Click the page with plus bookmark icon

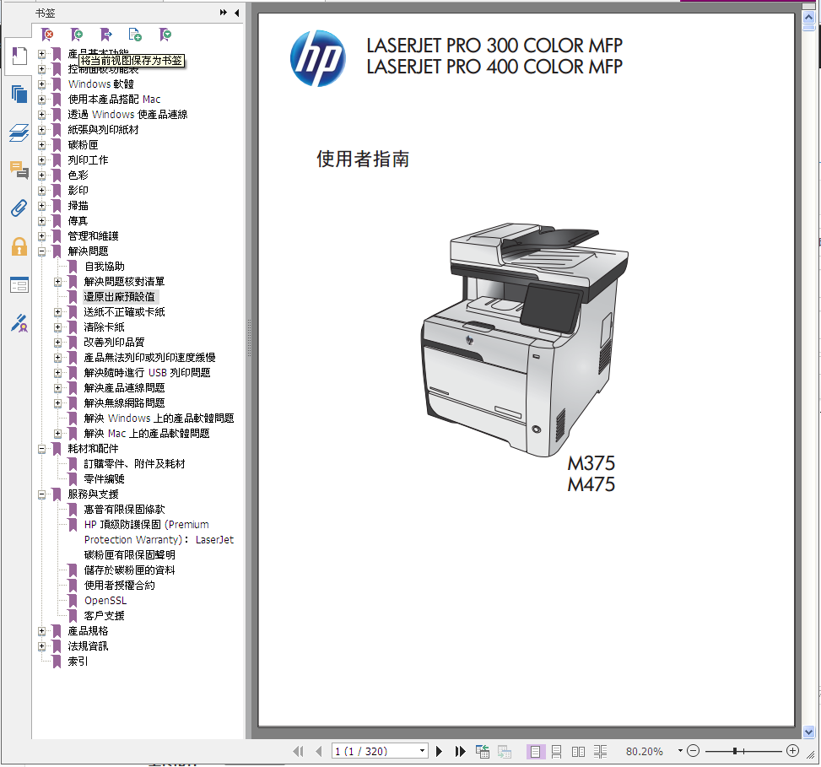135,35
